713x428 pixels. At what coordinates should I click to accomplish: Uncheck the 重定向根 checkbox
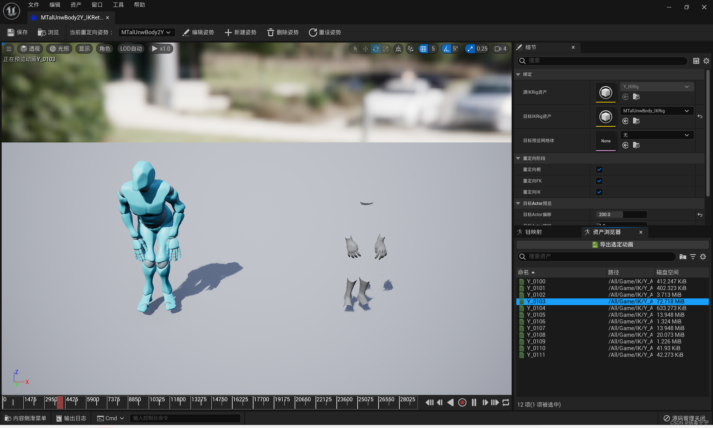(x=599, y=170)
